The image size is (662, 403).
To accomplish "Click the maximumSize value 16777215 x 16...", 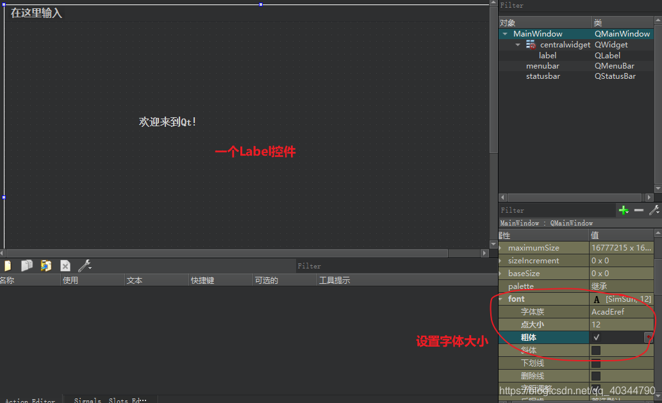I will (621, 248).
